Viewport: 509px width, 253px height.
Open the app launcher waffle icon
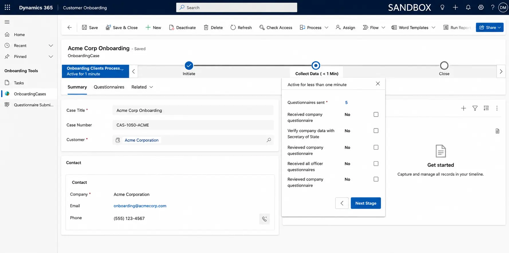click(7, 7)
